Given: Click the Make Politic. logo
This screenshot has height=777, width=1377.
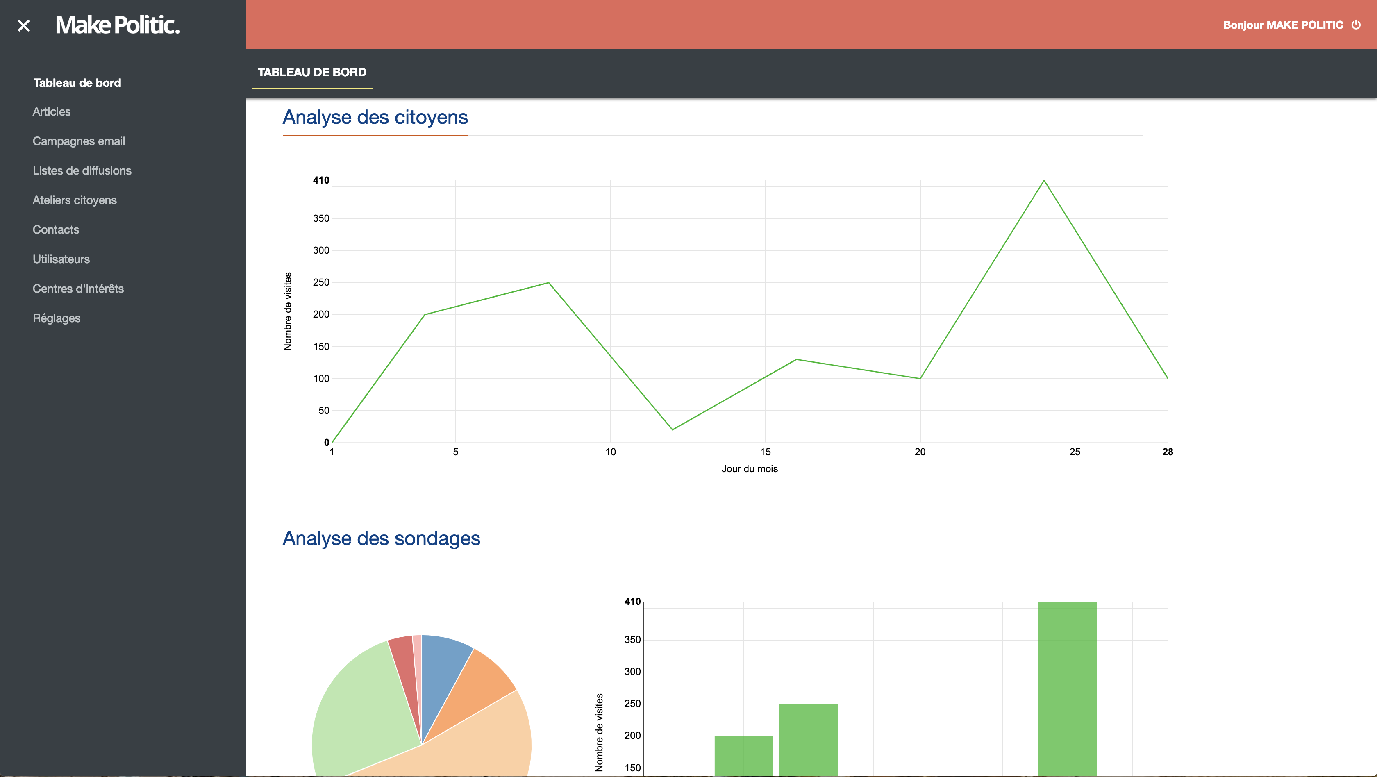Looking at the screenshot, I should tap(117, 25).
